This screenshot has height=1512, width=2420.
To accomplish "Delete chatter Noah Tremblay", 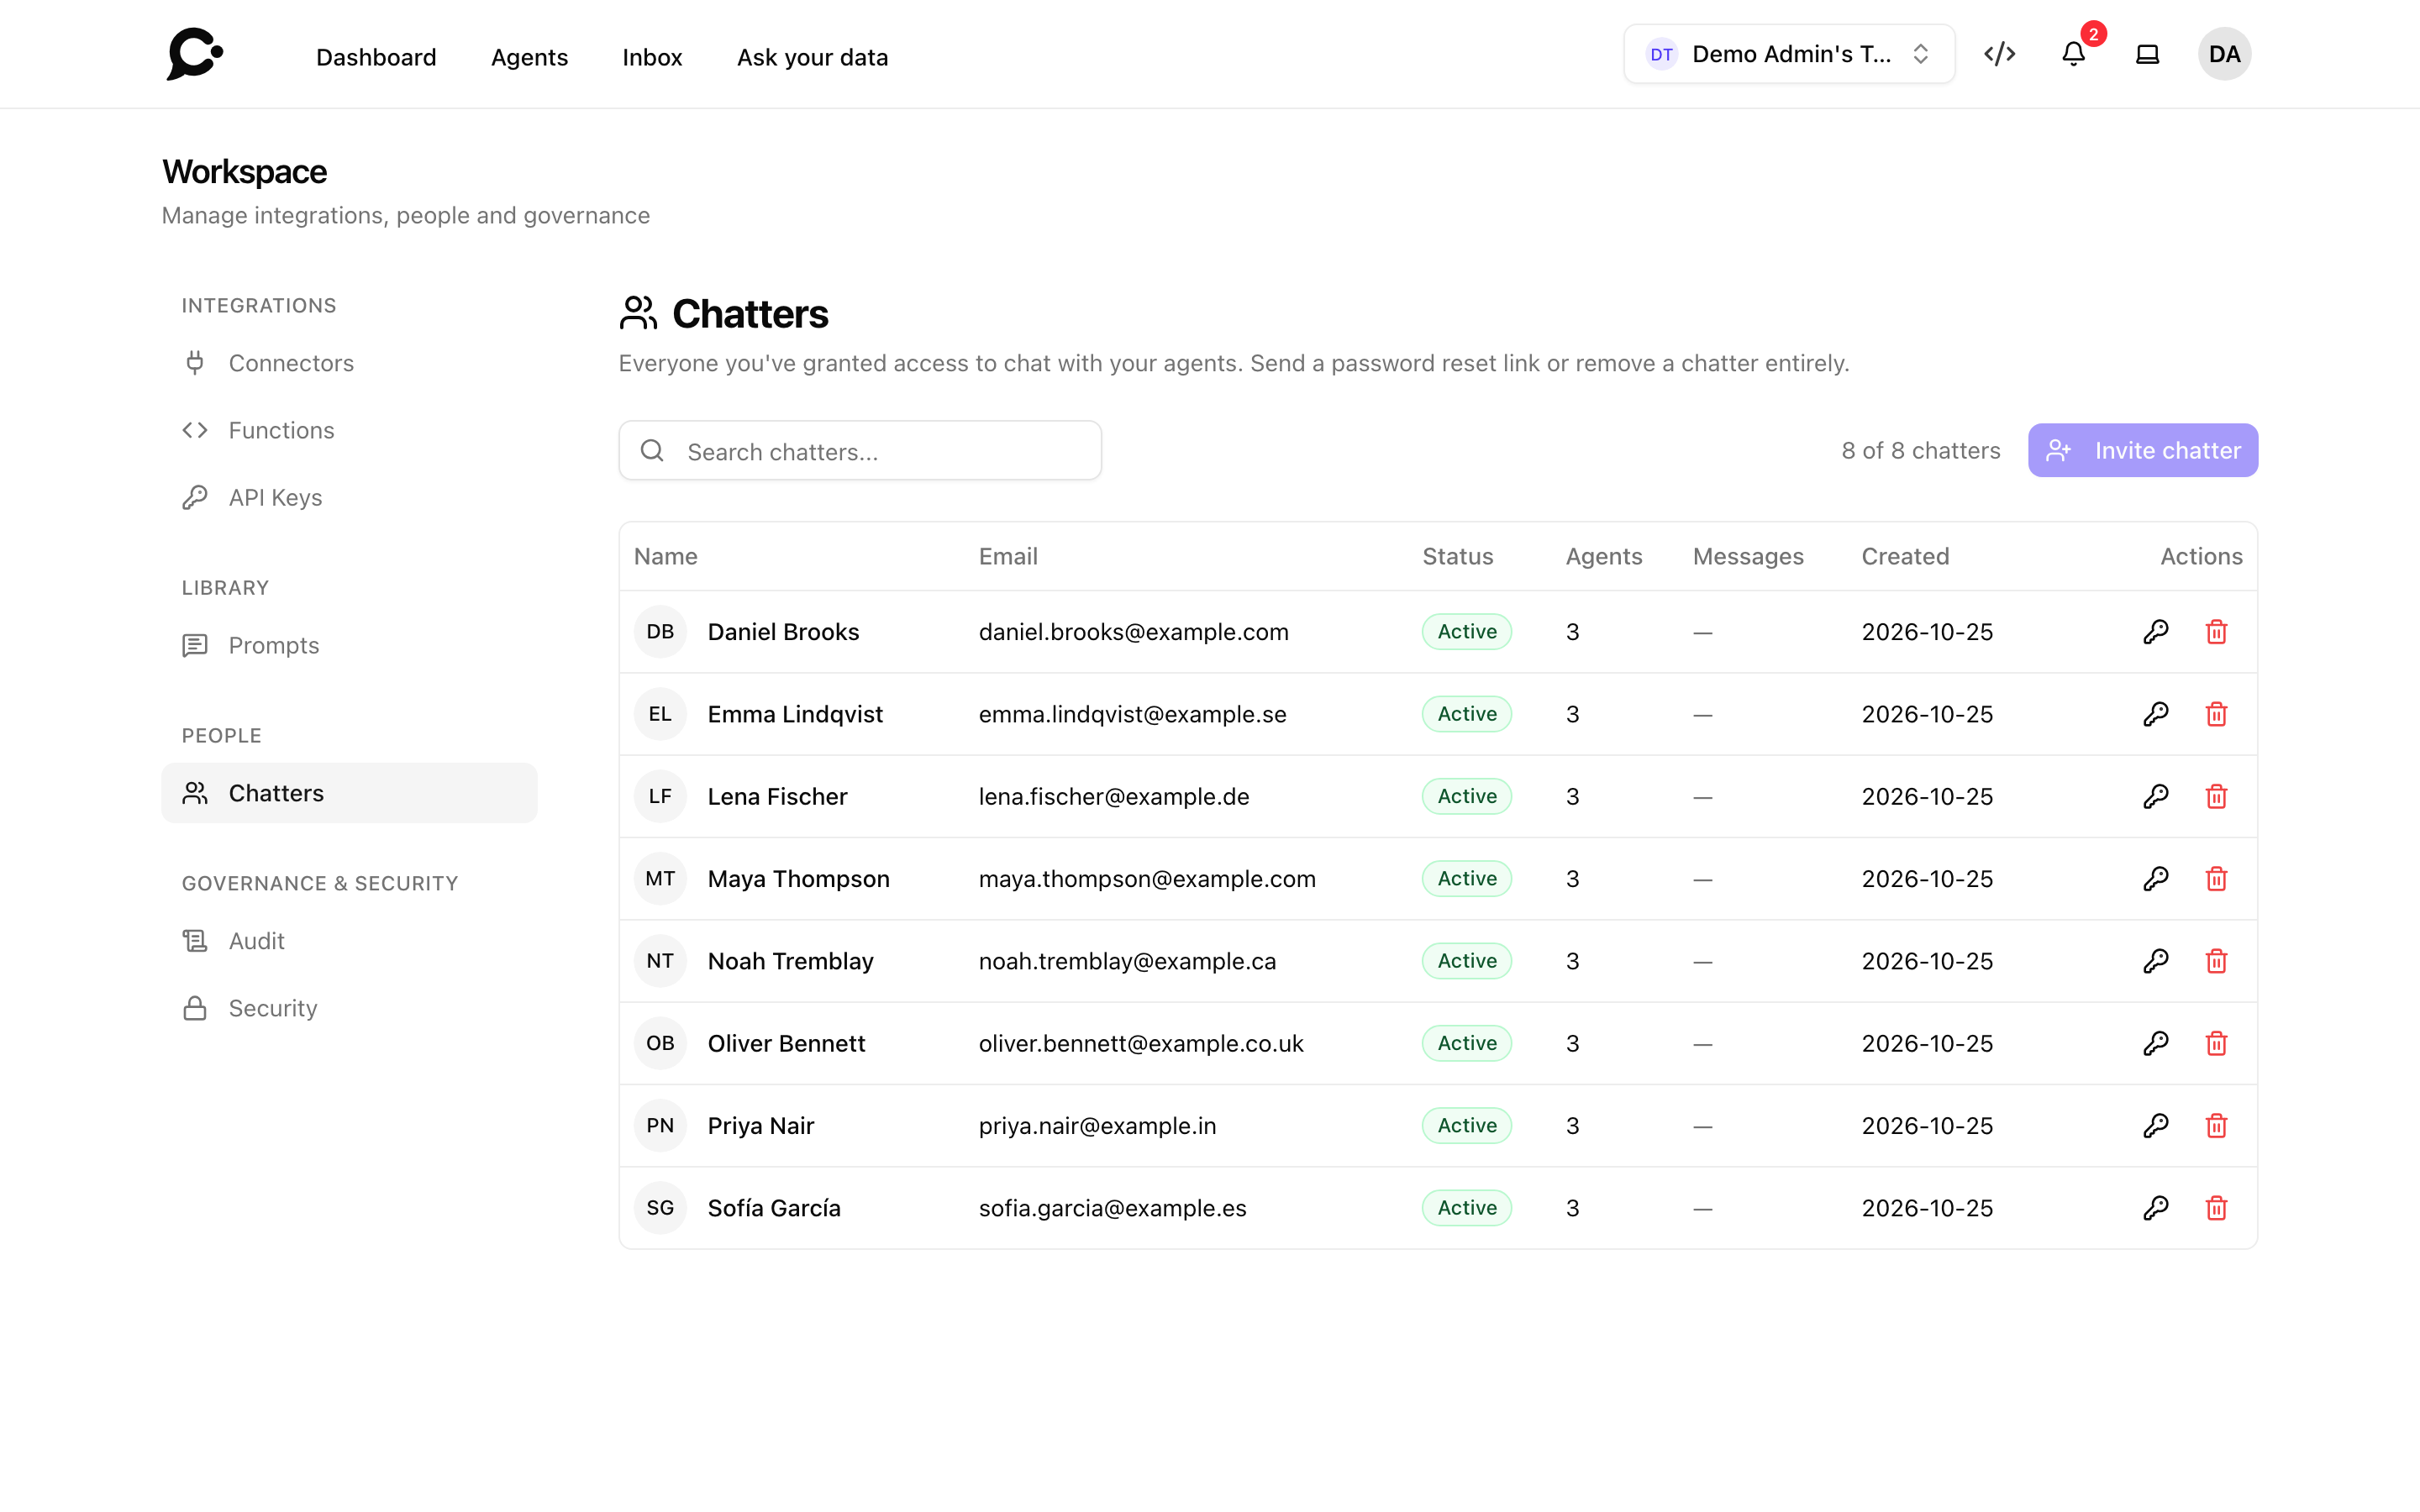I will tap(2216, 961).
